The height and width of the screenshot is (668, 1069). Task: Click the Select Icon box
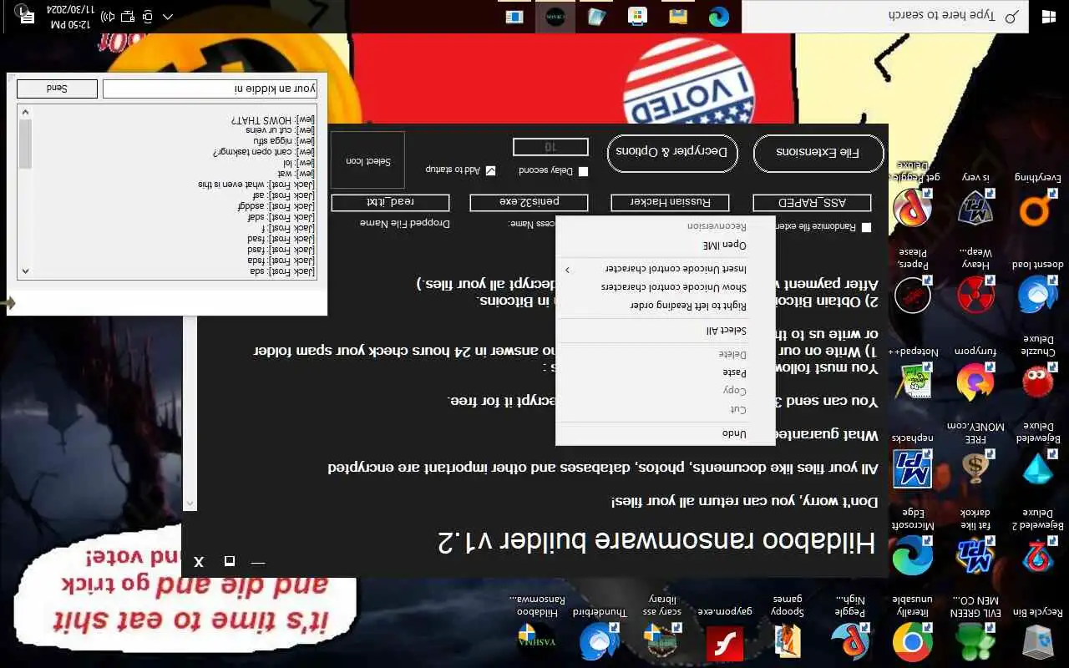[367, 160]
